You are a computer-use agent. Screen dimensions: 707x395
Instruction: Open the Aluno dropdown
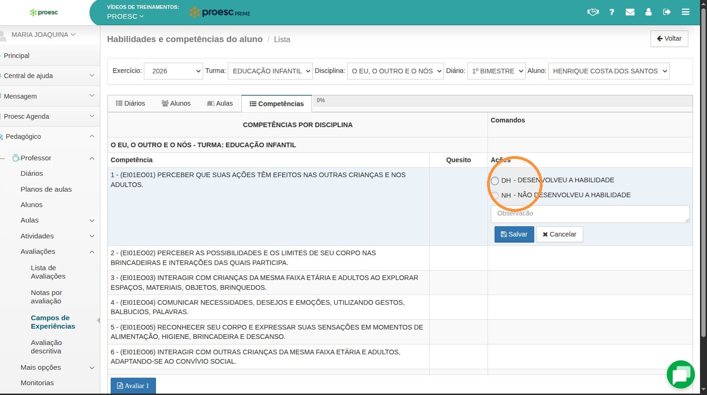click(x=608, y=71)
